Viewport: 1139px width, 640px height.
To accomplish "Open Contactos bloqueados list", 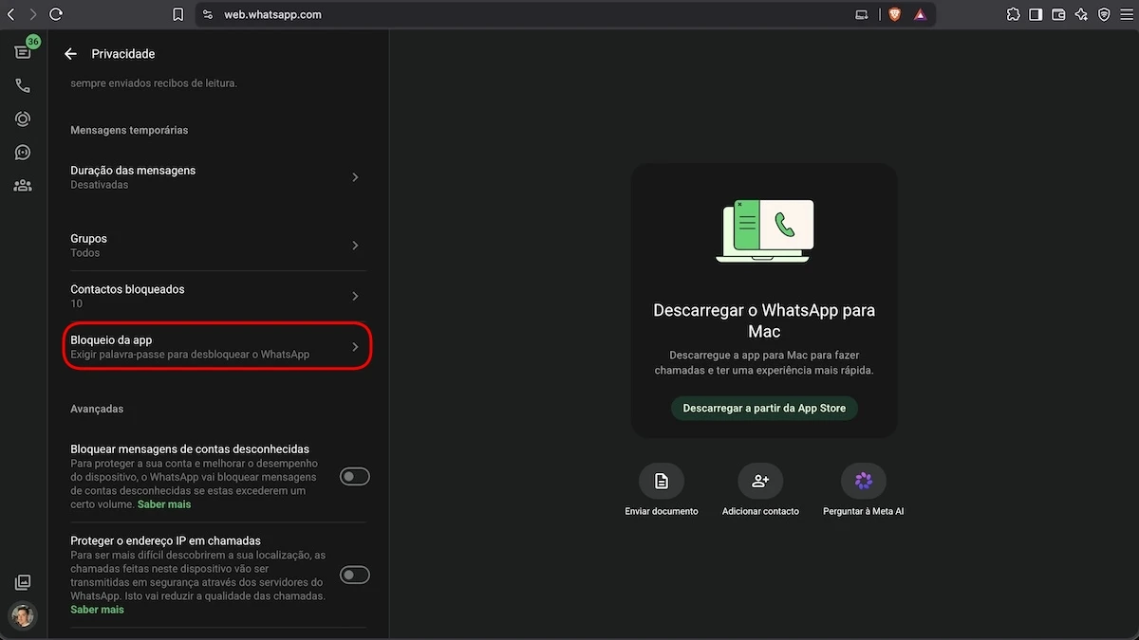I will coord(217,296).
